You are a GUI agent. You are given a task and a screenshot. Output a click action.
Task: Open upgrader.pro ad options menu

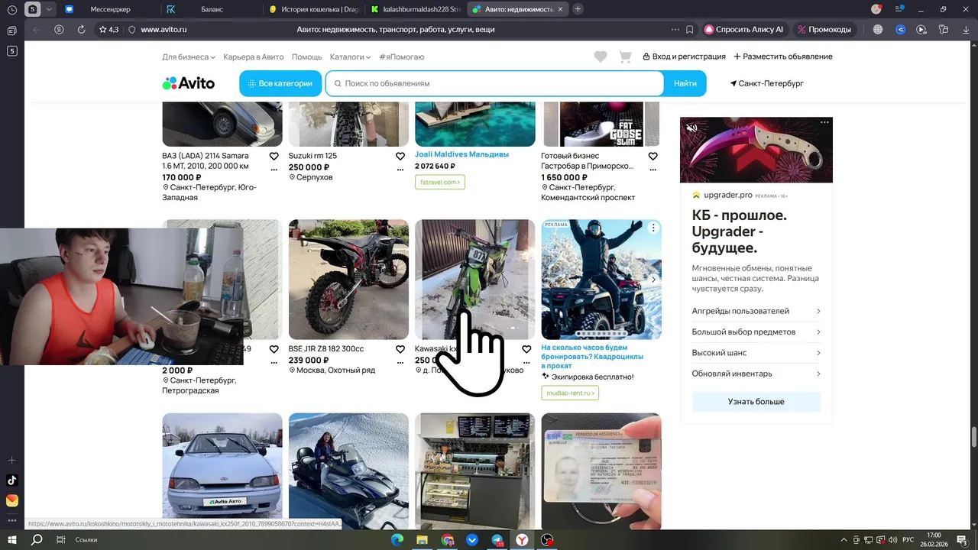click(x=824, y=122)
